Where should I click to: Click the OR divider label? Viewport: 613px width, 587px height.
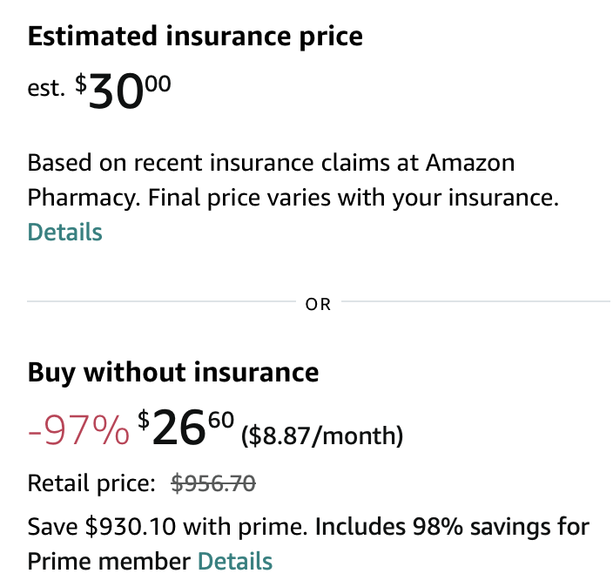pyautogui.click(x=319, y=305)
